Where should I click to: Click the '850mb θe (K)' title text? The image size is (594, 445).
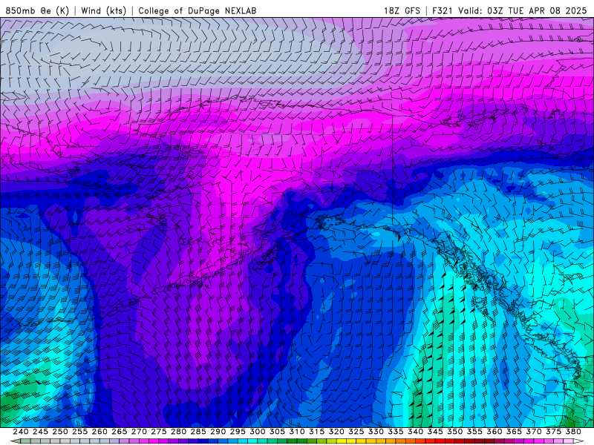tap(37, 10)
